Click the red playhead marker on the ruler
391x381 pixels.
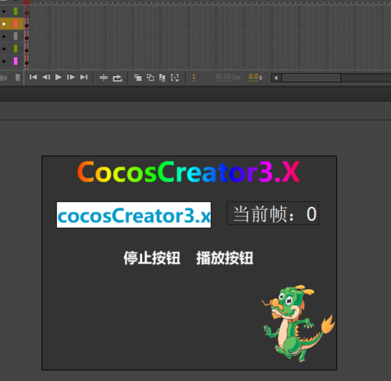[27, 2]
